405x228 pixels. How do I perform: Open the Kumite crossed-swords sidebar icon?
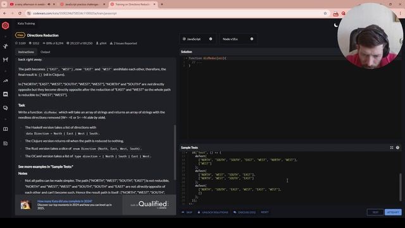click(x=6, y=60)
